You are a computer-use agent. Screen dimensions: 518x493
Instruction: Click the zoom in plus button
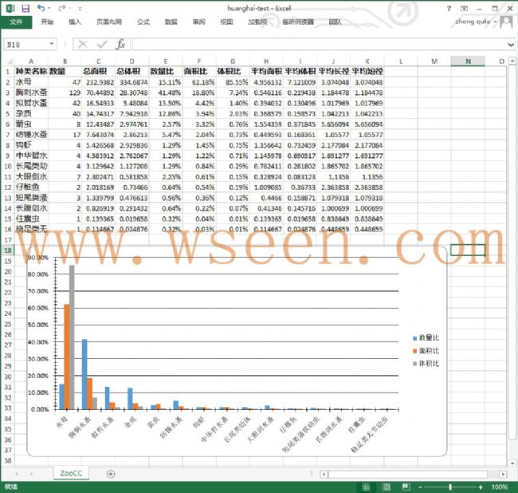[481, 487]
